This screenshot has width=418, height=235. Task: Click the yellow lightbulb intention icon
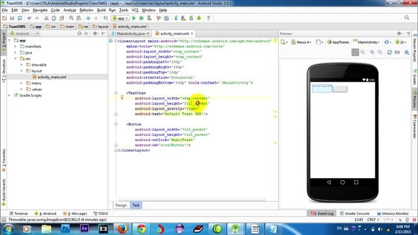click(x=122, y=97)
